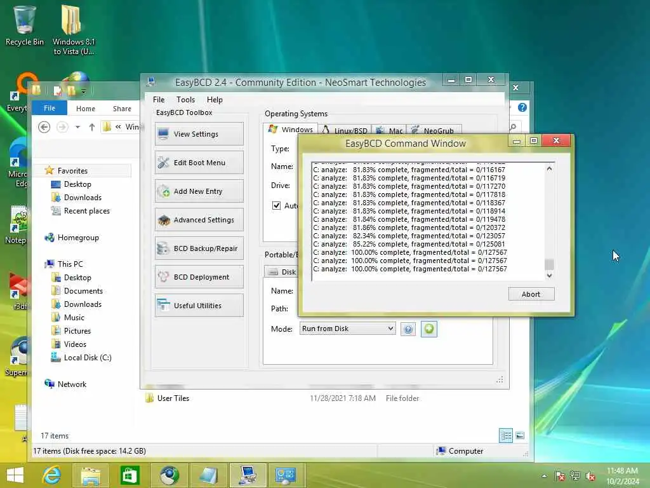The image size is (650, 488).
Task: Click the green add entry plus icon
Action: [x=428, y=329]
